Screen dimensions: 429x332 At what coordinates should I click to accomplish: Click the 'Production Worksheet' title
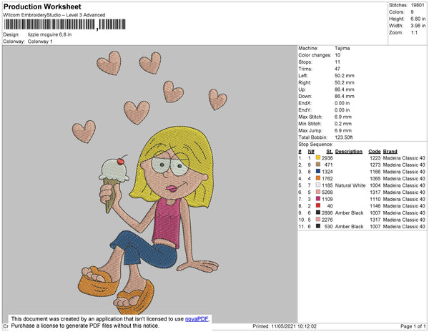pyautogui.click(x=42, y=6)
